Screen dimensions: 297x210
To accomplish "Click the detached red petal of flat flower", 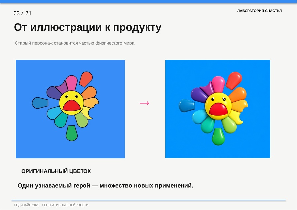I will pyautogui.click(x=86, y=79).
